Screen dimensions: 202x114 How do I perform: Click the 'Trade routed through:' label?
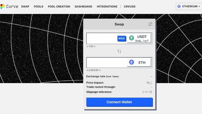click(101, 87)
